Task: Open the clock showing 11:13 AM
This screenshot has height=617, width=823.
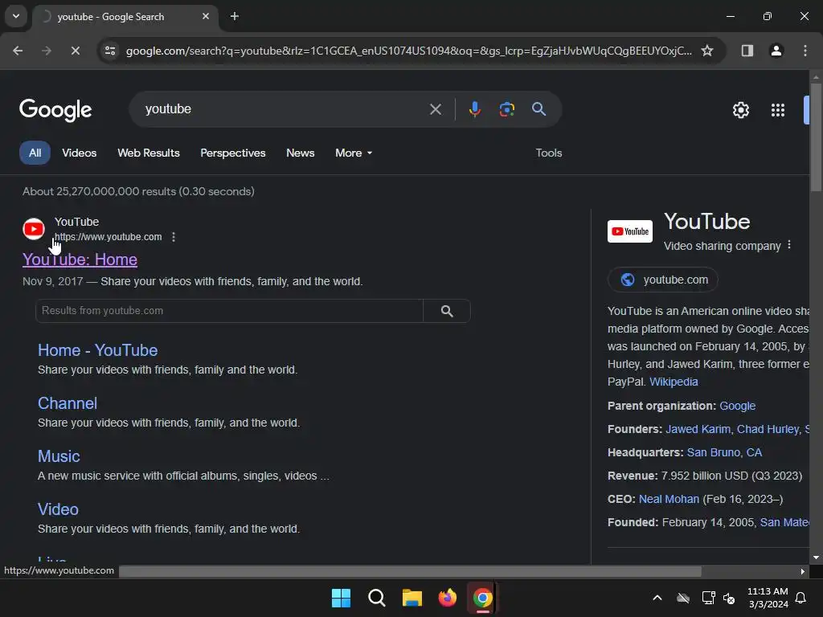Action: click(768, 598)
